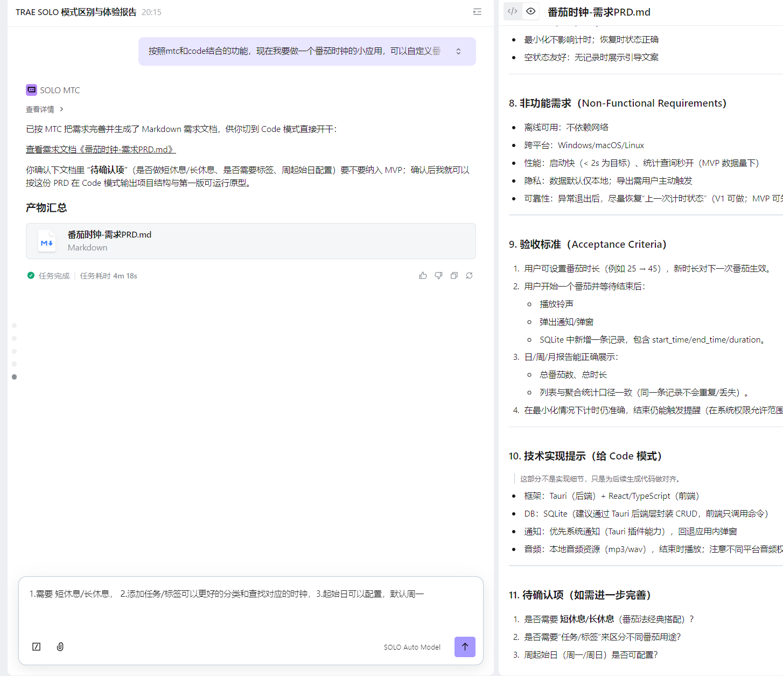The image size is (783, 676).
Task: Click the paperclip attachment icon
Action: (60, 646)
